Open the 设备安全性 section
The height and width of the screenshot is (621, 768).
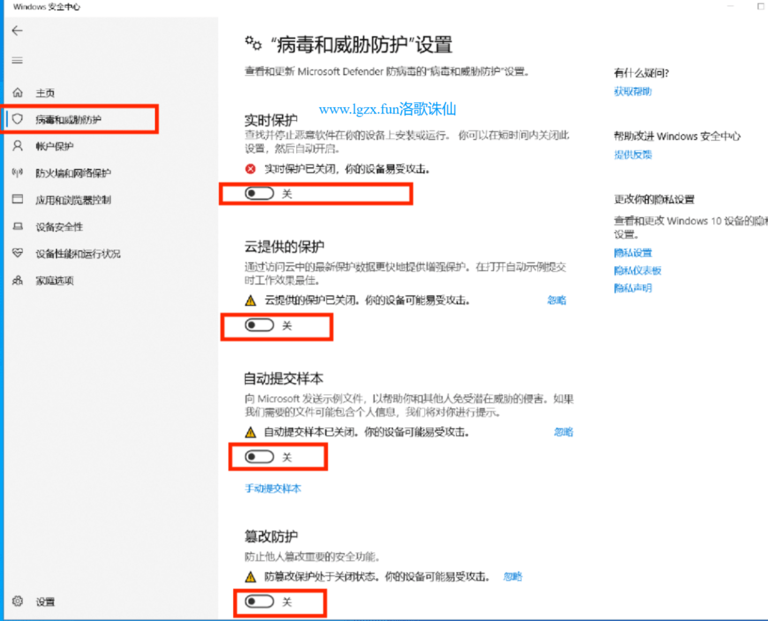[59, 227]
